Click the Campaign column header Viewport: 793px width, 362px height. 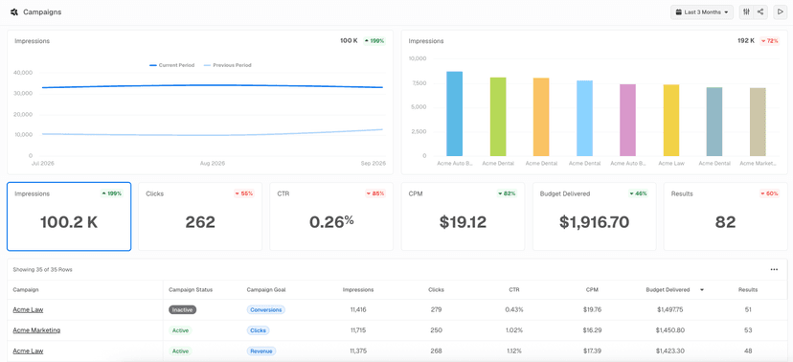coord(26,290)
